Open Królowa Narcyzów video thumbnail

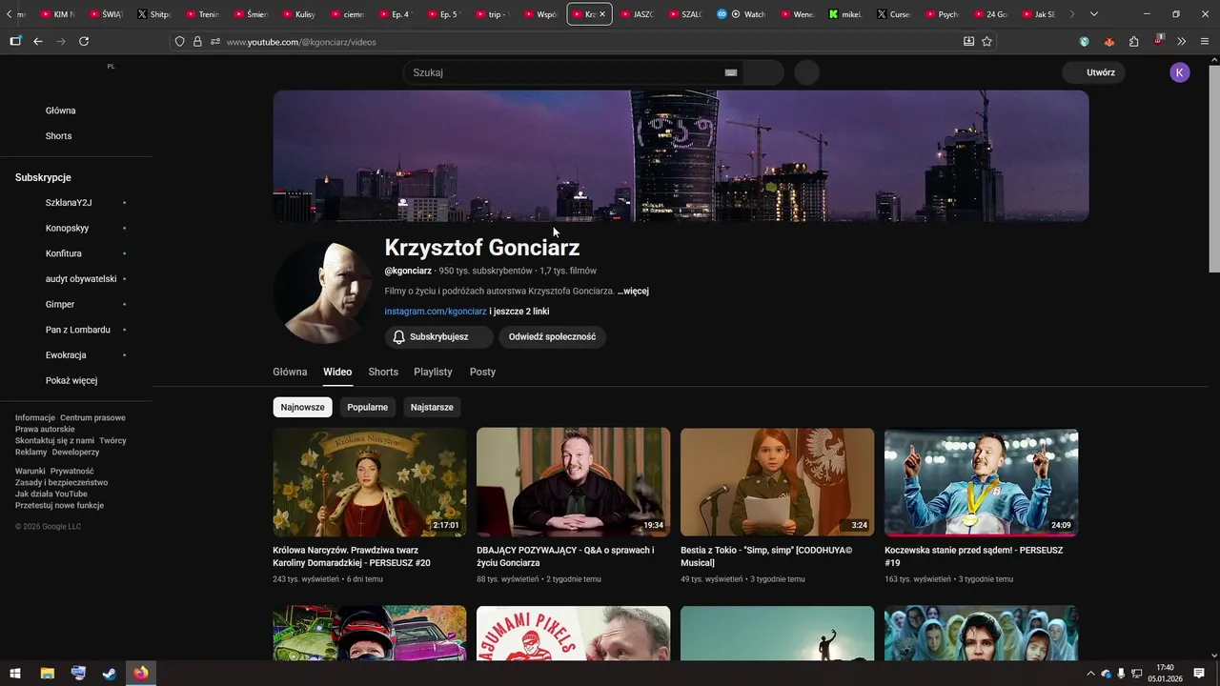(x=370, y=482)
